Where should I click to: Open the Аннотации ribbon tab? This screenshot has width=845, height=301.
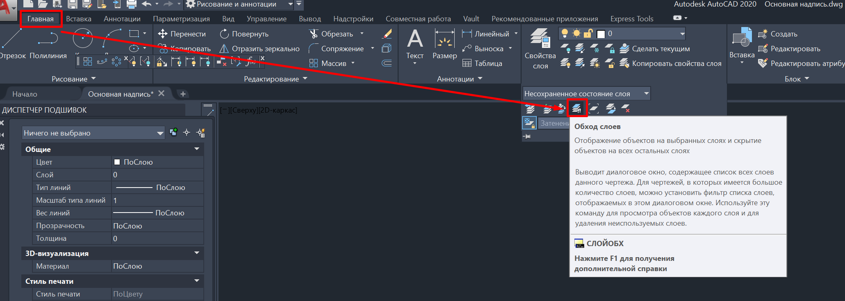pyautogui.click(x=122, y=19)
